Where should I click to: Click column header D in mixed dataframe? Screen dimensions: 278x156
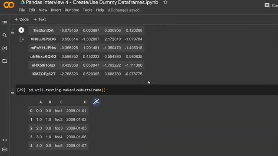pos(85,102)
